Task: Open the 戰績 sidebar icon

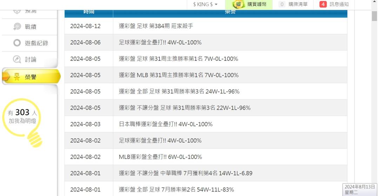Action: (17, 27)
